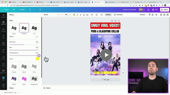Decrease font size with minus button

(x=62, y=15)
